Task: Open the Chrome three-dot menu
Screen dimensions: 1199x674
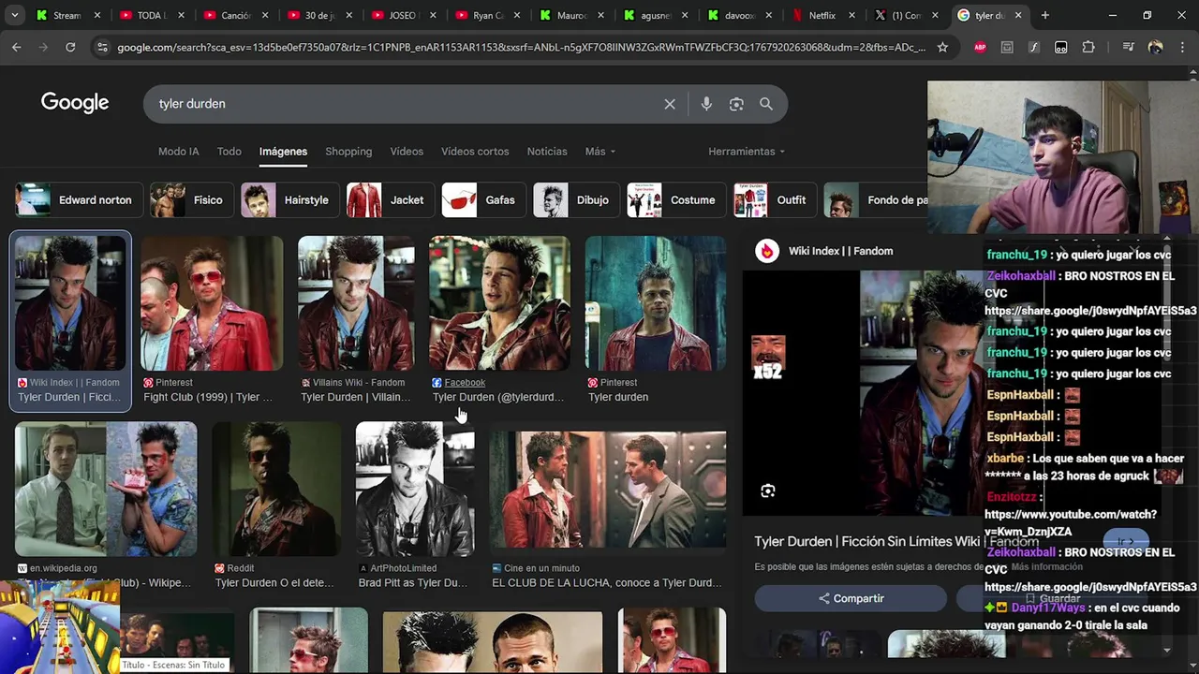Action: [x=1181, y=47]
